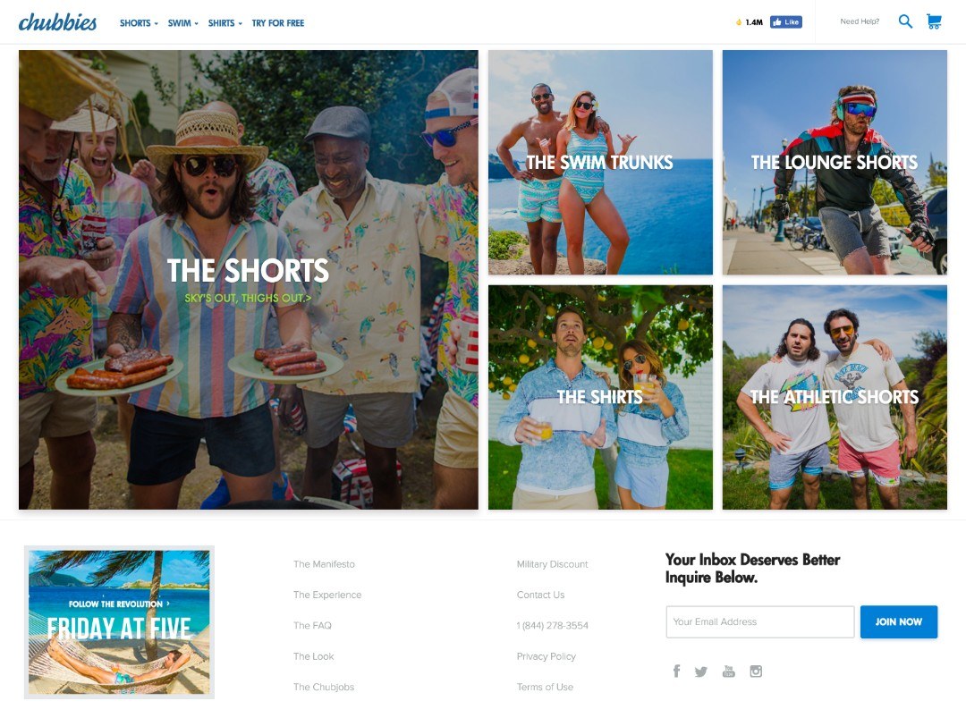This screenshot has height=718, width=966.
Task: Click the Need Help? link
Action: click(x=860, y=21)
